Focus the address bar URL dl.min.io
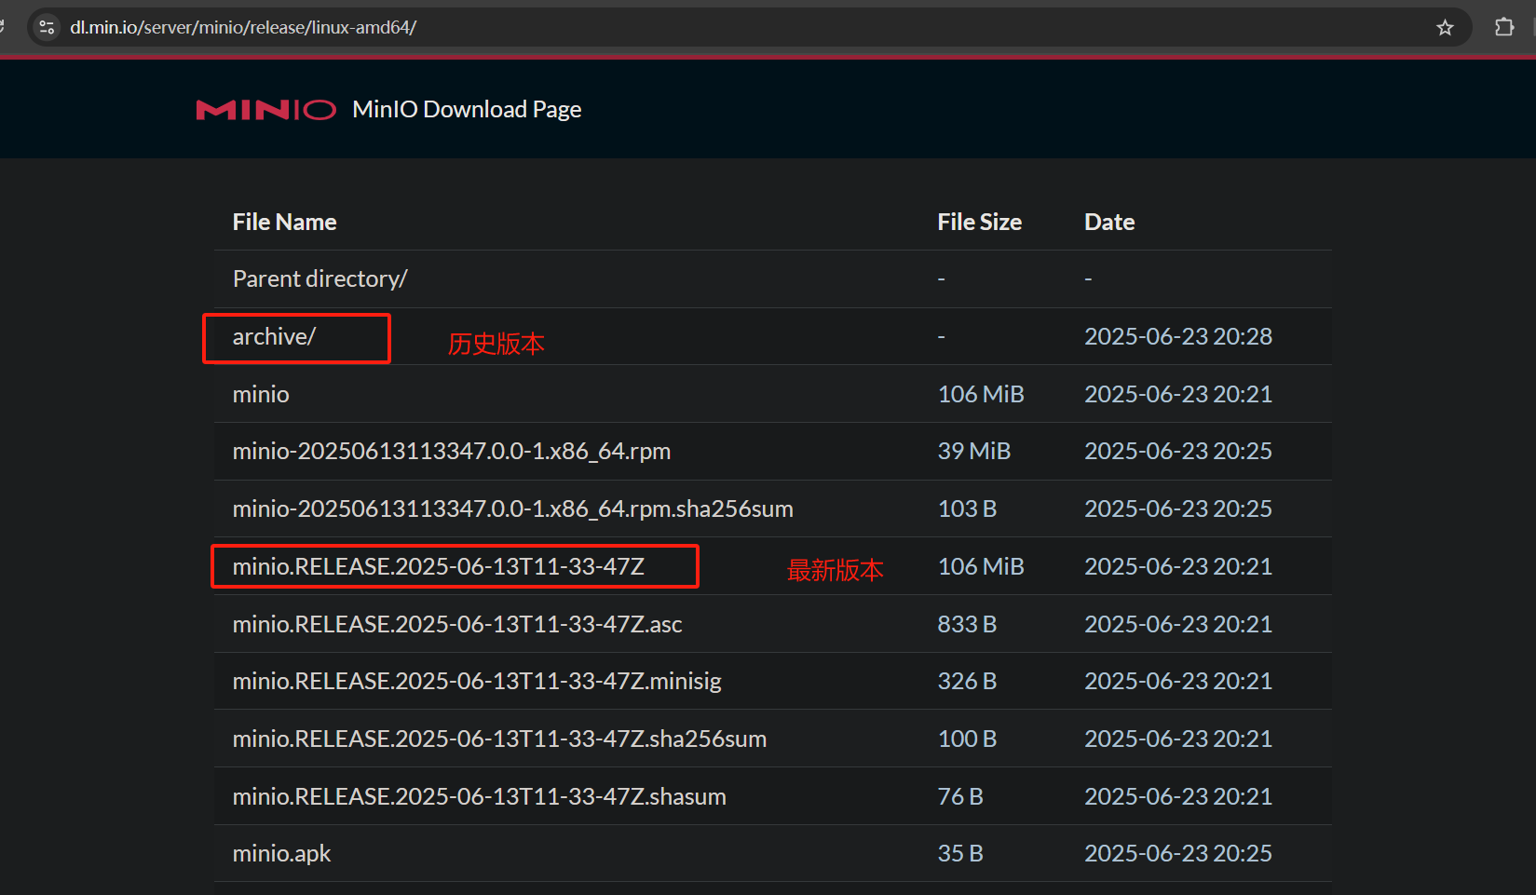Image resolution: width=1536 pixels, height=895 pixels. click(243, 27)
